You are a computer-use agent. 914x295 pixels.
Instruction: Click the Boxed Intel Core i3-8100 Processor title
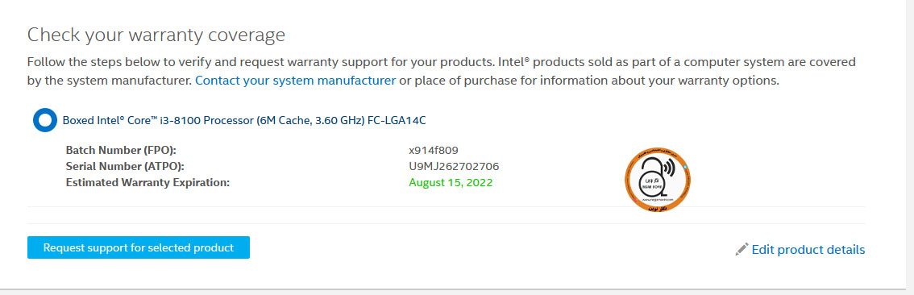click(x=244, y=120)
